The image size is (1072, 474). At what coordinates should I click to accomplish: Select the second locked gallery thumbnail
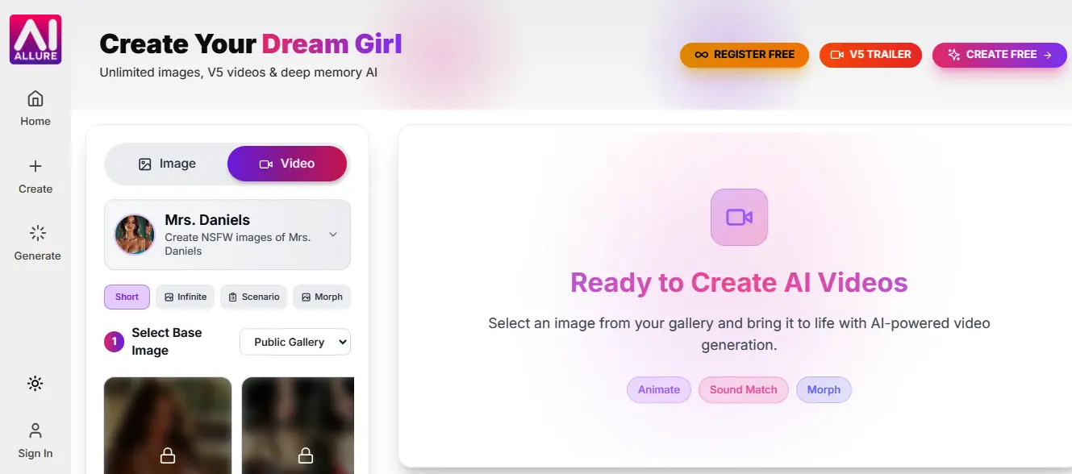[298, 426]
